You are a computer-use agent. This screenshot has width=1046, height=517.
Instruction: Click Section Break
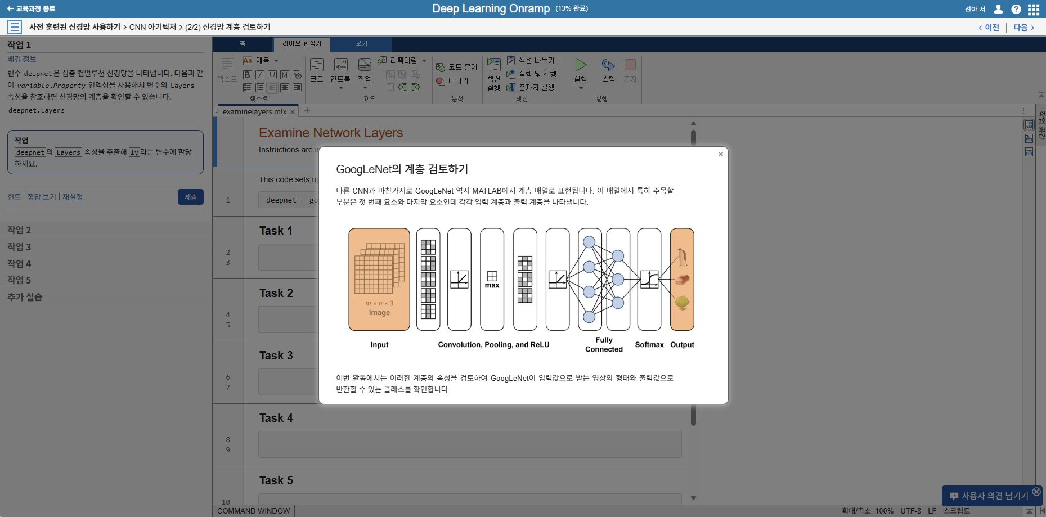[x=531, y=60]
